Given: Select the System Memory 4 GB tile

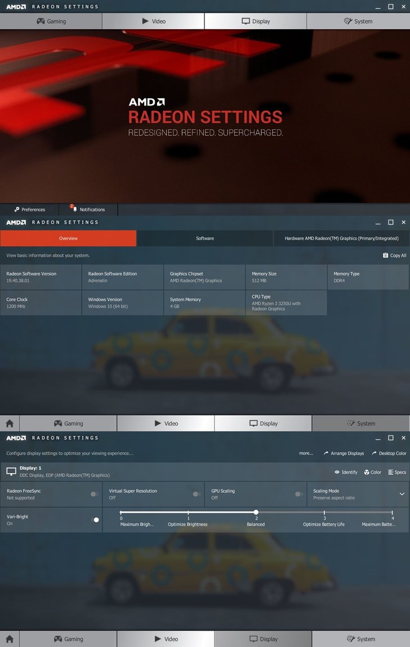Looking at the screenshot, I should (x=204, y=302).
